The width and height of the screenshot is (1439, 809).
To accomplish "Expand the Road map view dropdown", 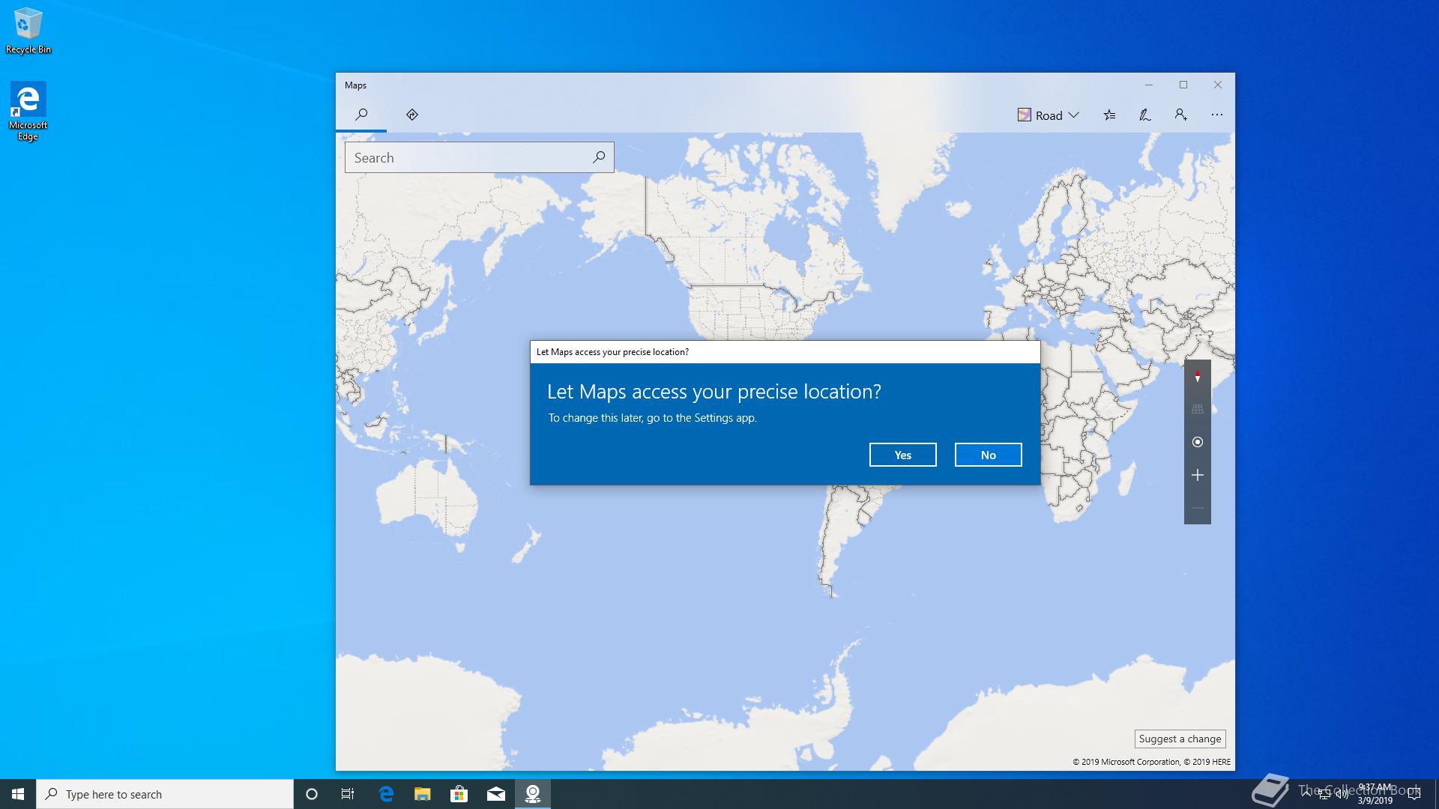I will coord(1049,115).
